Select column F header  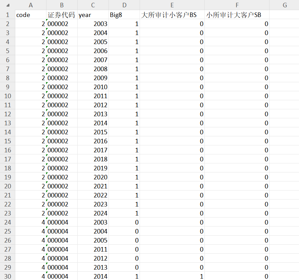click(237, 5)
